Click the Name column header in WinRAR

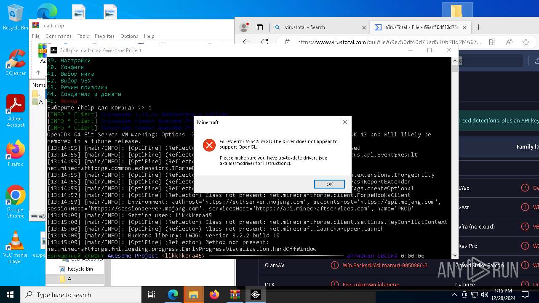coord(39,85)
